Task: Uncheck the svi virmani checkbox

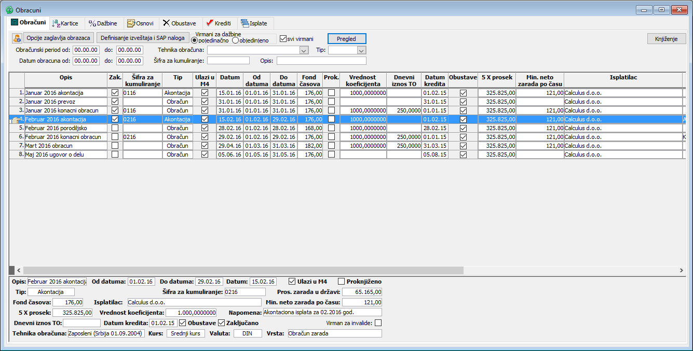Action: [283, 38]
